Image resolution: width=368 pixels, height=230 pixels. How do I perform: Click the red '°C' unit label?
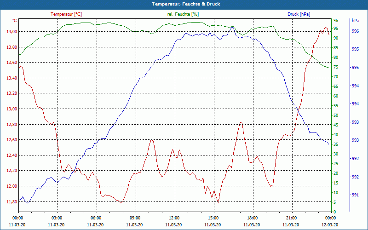point(15,21)
